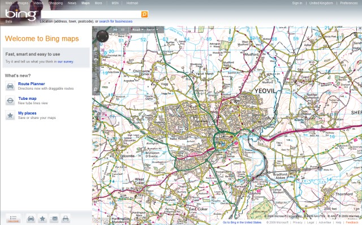Switch map to 2D view
The image size is (362, 225).
pos(115,30)
